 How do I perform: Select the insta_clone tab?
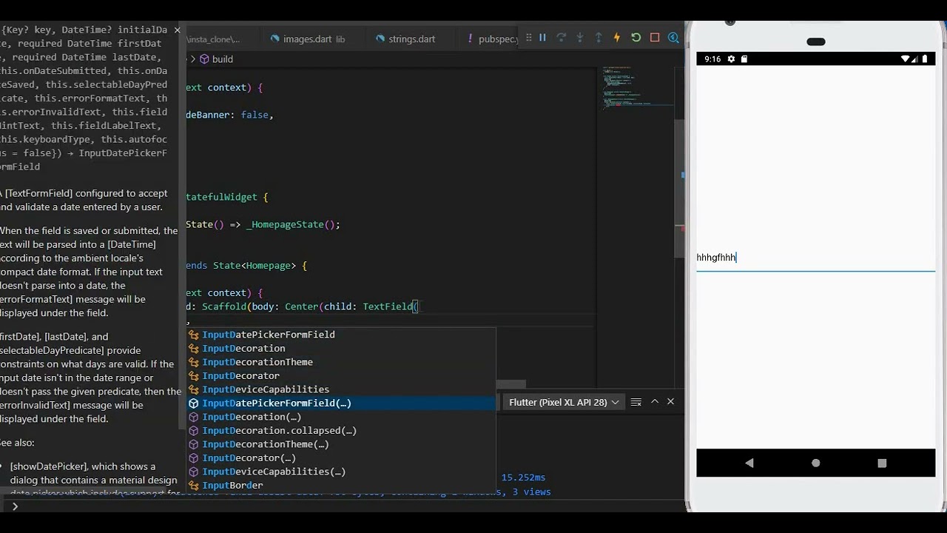214,38
